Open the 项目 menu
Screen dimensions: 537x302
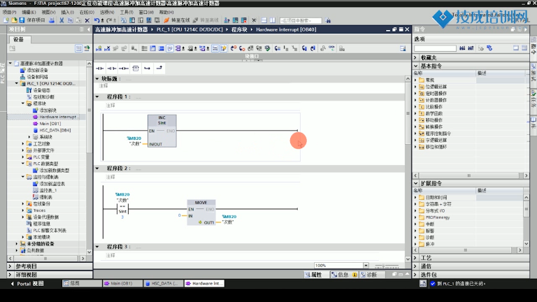tap(9, 12)
